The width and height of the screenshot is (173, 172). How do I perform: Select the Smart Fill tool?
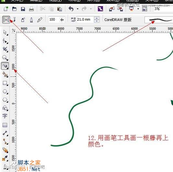[x=5, y=75]
